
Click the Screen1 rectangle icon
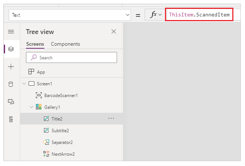click(31, 84)
